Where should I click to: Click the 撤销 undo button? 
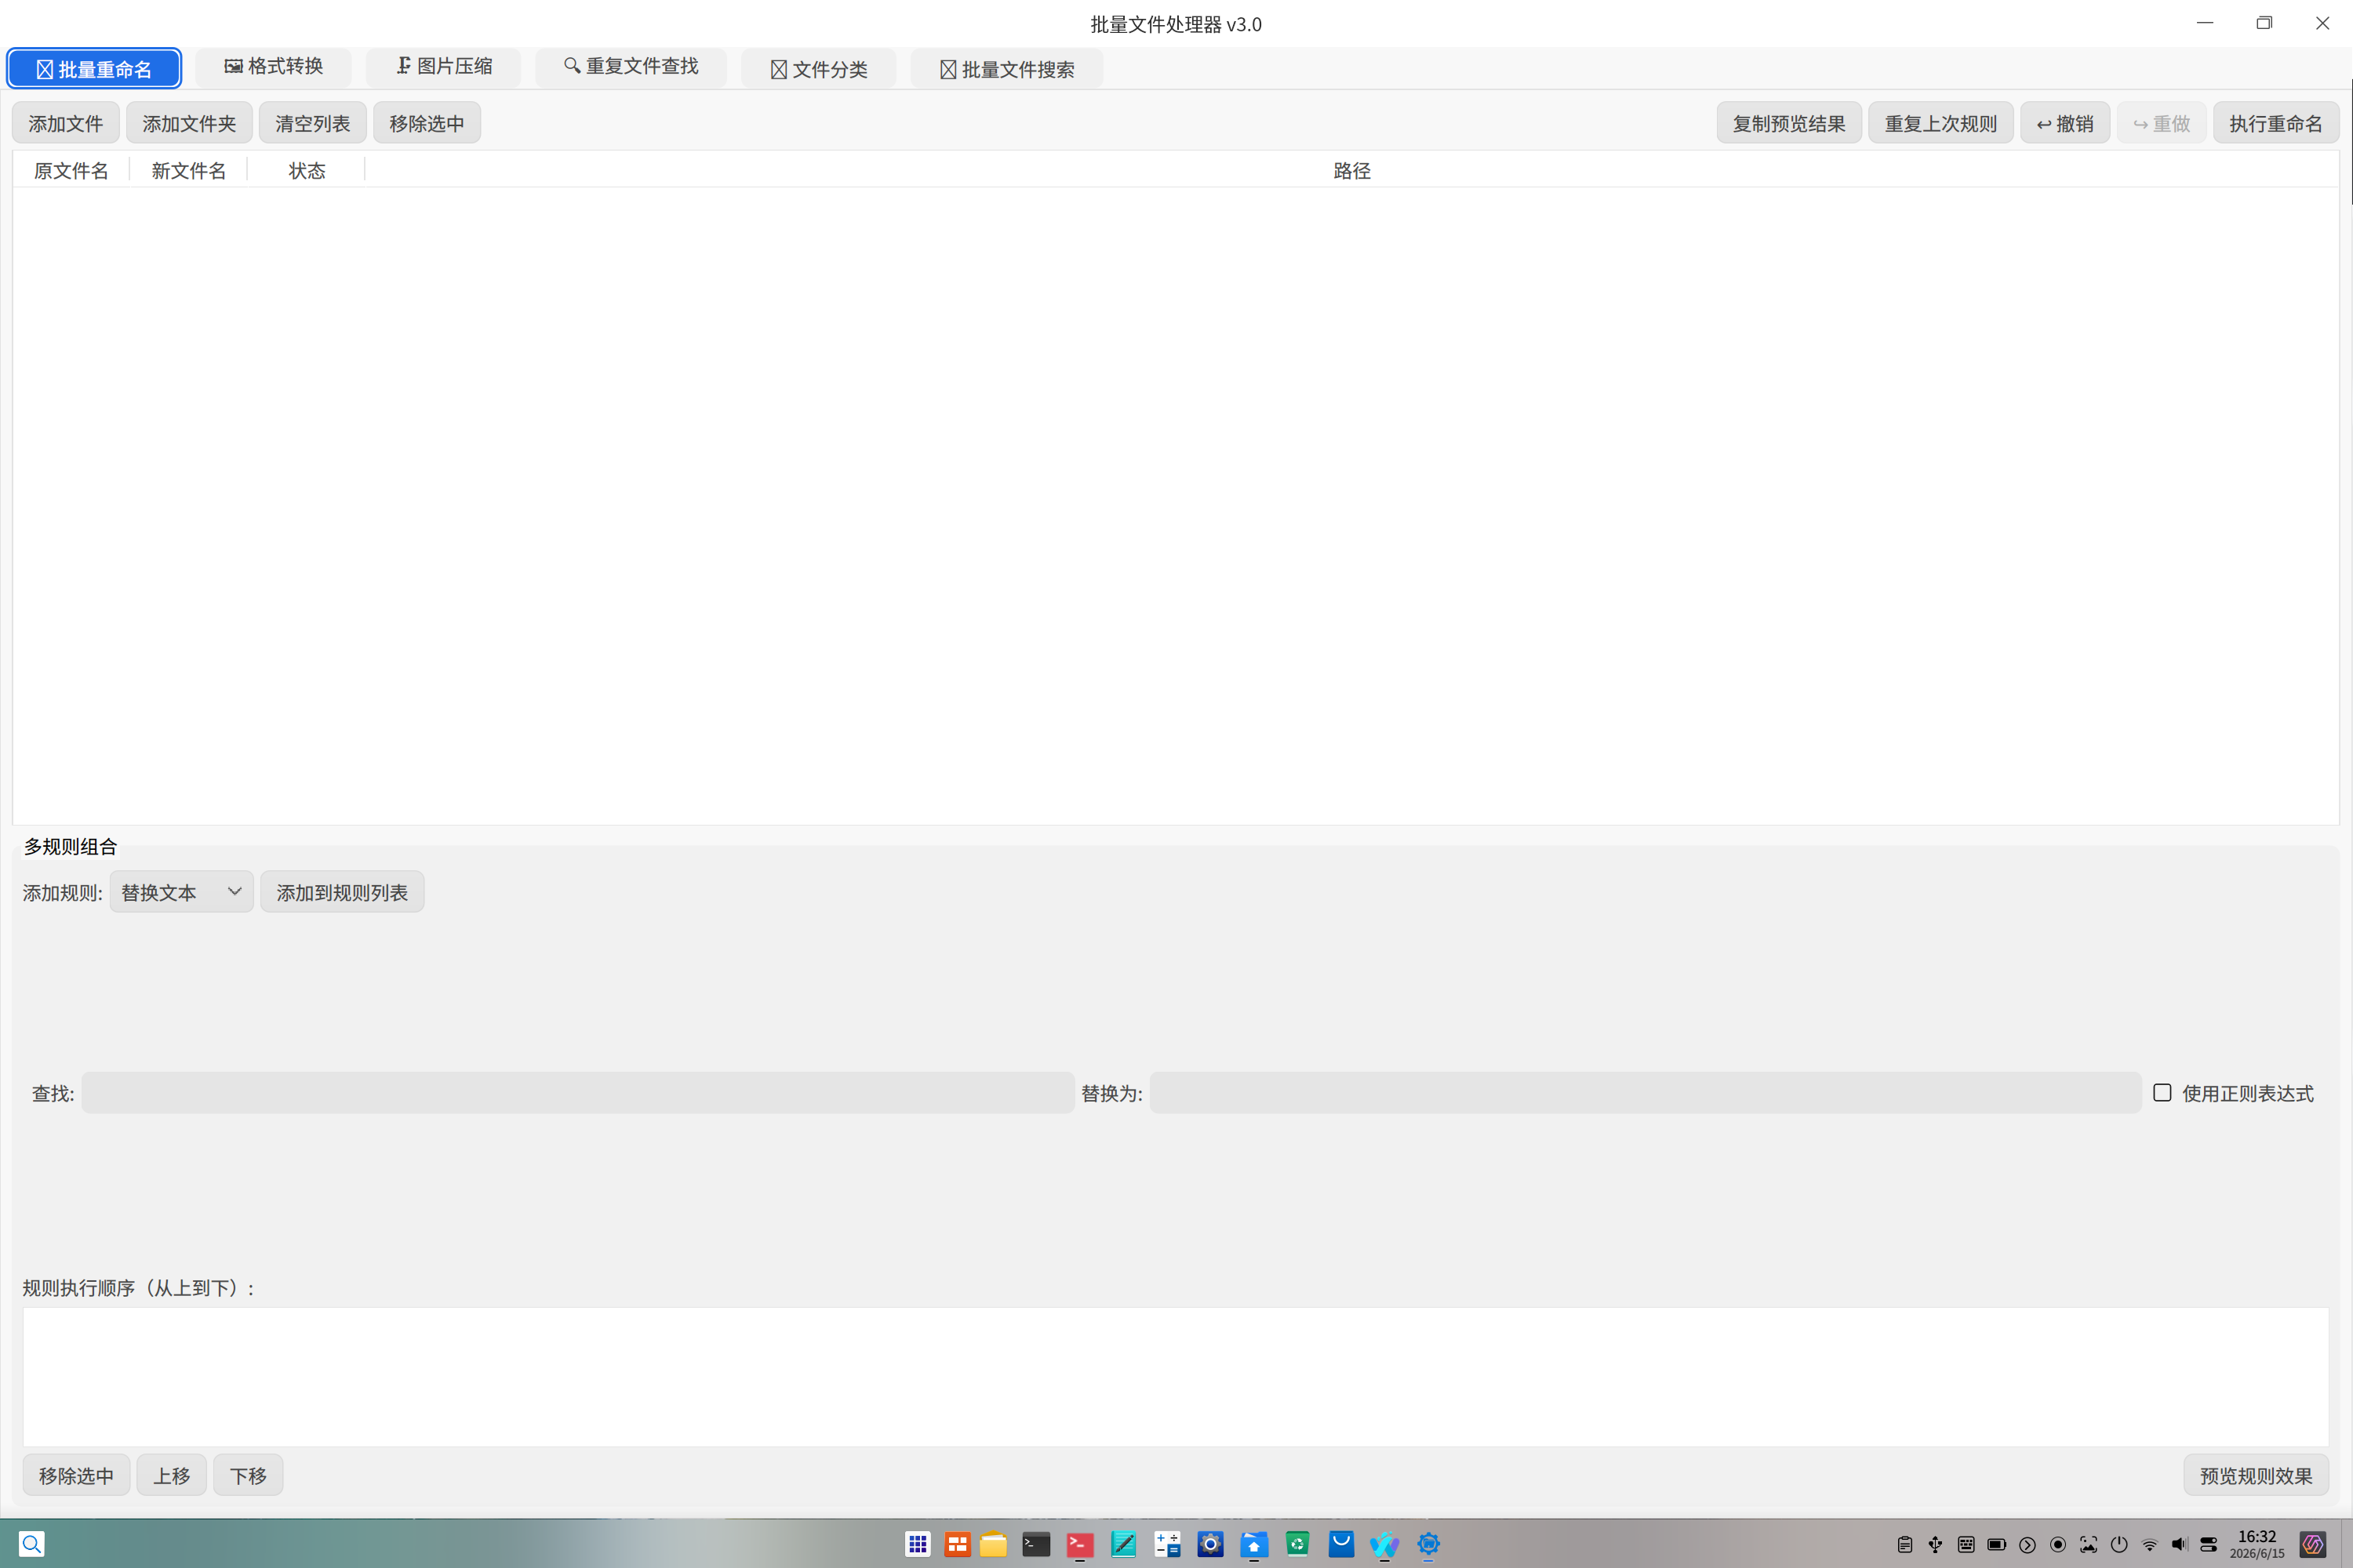pyautogui.click(x=2065, y=123)
